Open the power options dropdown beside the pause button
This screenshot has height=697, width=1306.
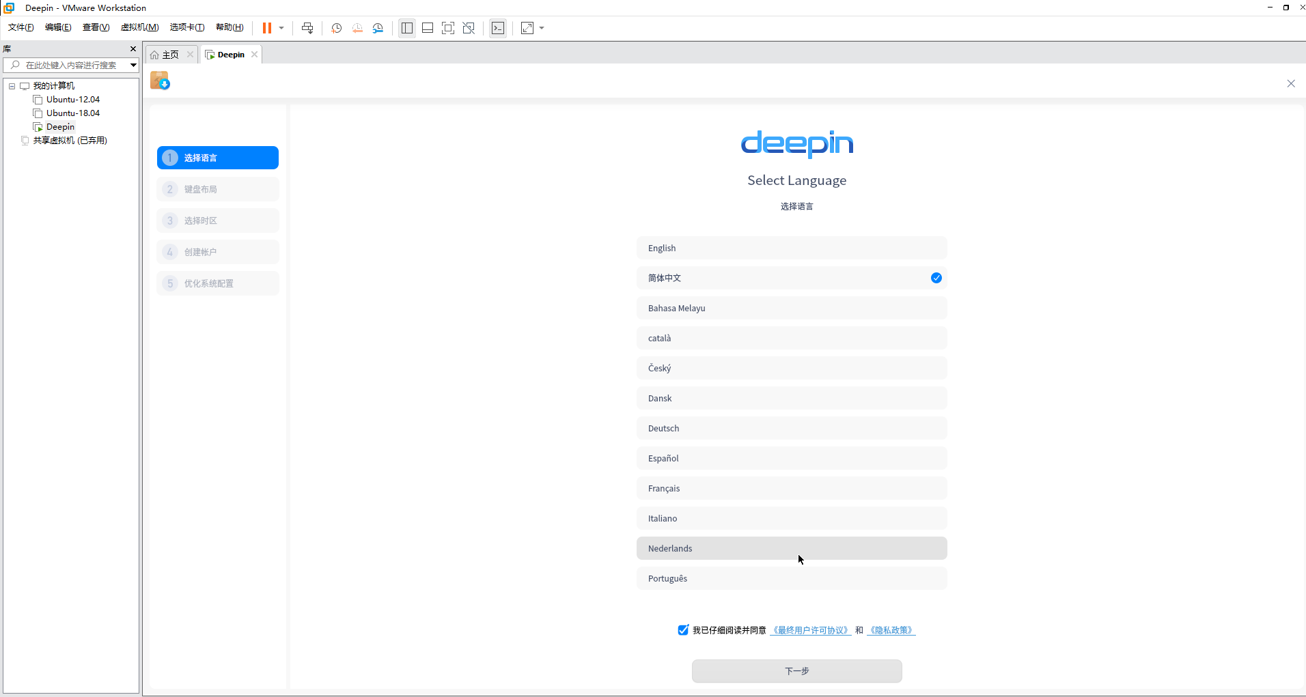281,28
